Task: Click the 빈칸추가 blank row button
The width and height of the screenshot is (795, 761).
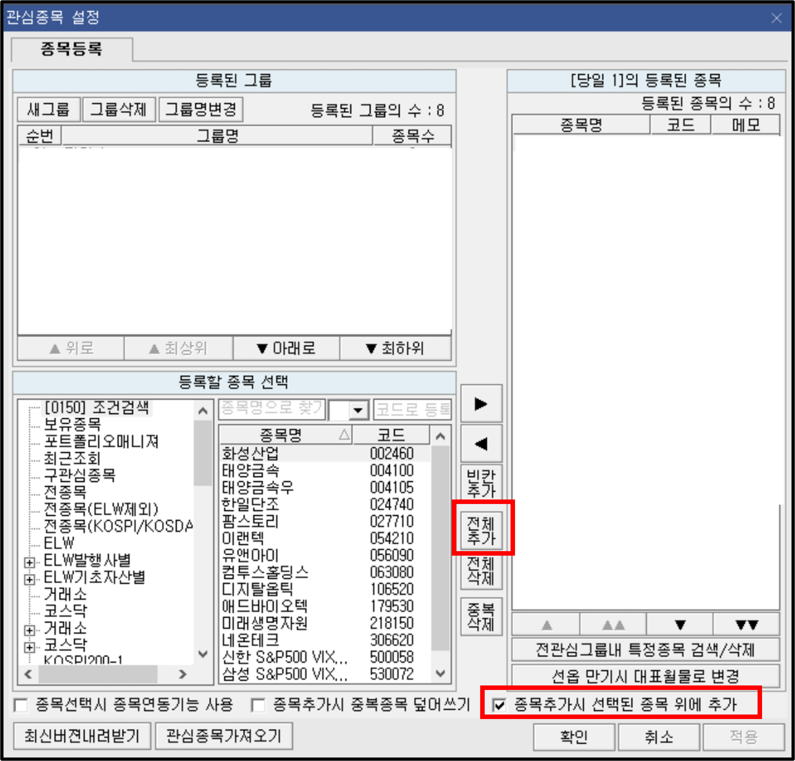Action: click(481, 483)
